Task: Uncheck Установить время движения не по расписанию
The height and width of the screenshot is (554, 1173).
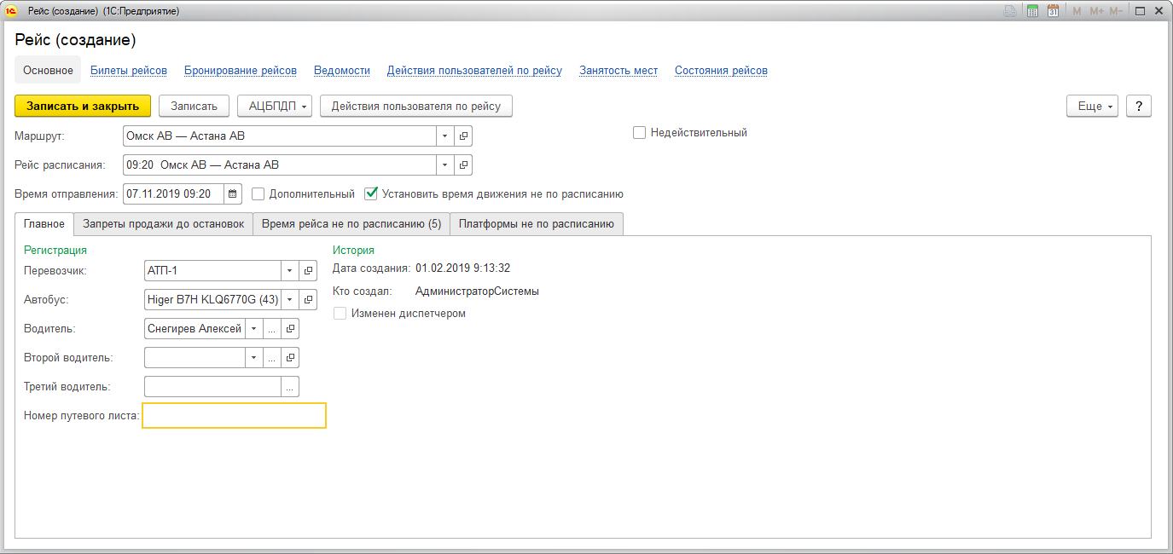Action: 371,194
